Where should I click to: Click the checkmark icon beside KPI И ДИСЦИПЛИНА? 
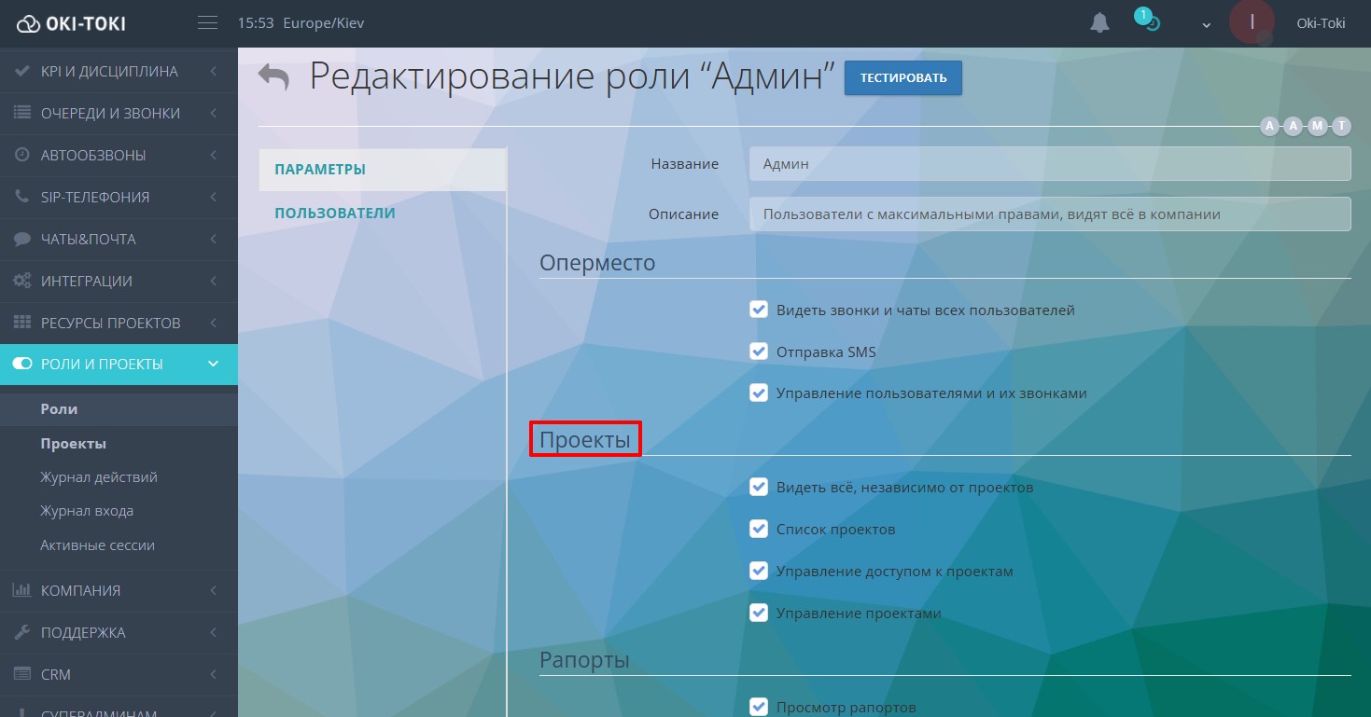click(21, 71)
